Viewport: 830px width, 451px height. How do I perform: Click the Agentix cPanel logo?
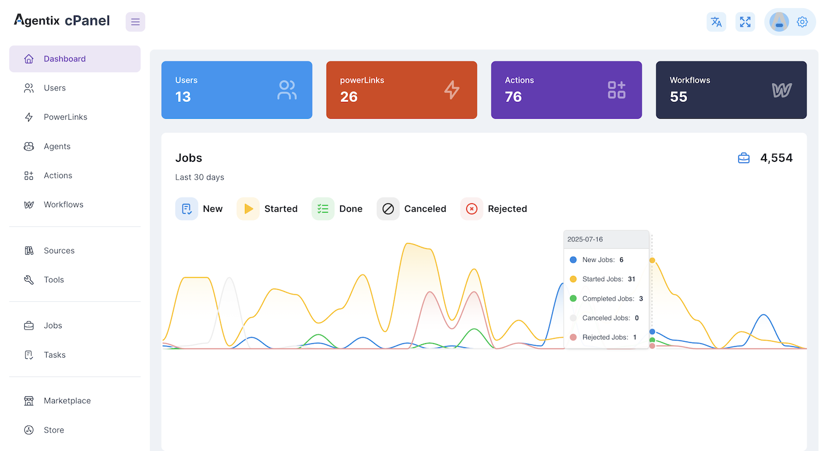point(61,20)
